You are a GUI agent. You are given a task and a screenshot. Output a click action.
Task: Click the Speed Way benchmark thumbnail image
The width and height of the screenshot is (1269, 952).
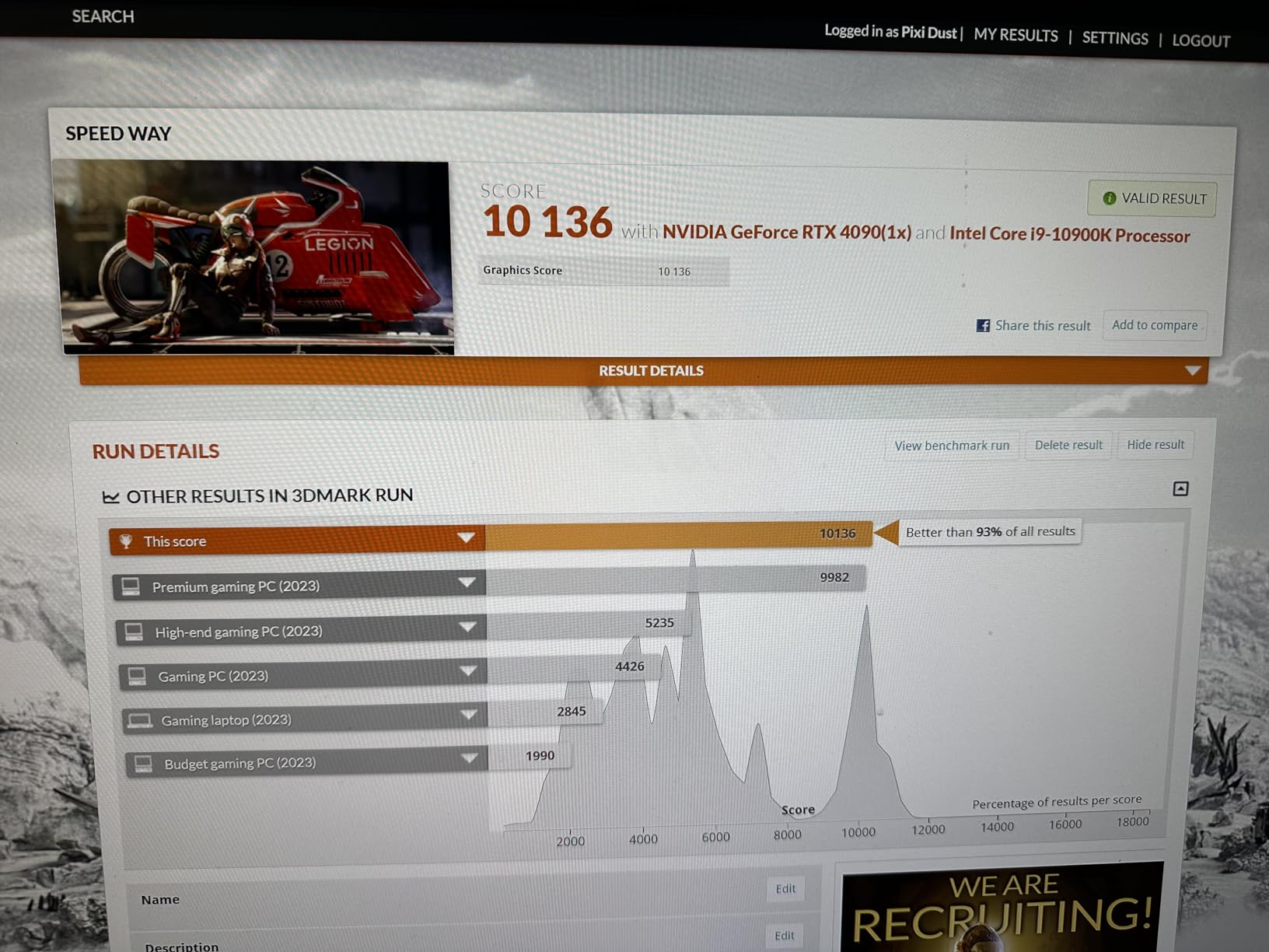coord(255,257)
